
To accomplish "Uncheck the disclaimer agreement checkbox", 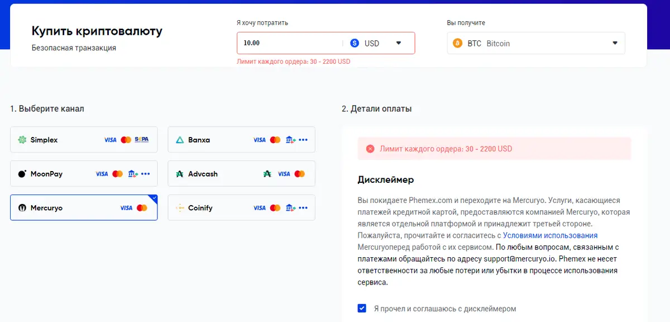I will pos(362,308).
